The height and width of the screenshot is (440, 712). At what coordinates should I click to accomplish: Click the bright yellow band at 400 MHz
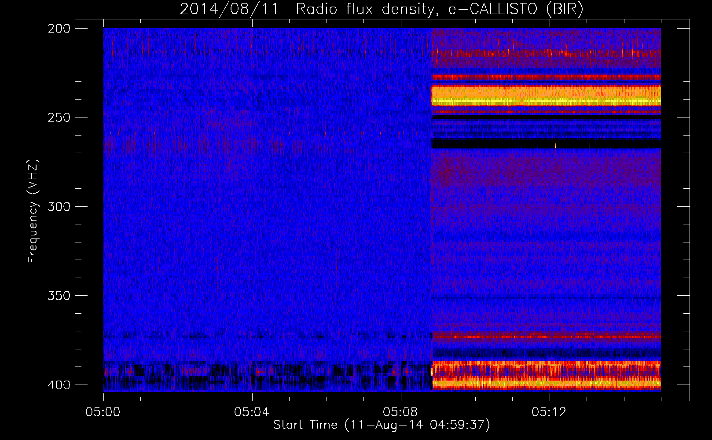tap(546, 382)
